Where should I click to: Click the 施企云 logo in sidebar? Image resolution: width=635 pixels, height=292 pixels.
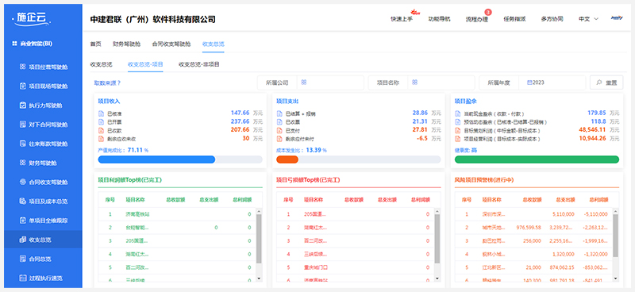click(32, 17)
